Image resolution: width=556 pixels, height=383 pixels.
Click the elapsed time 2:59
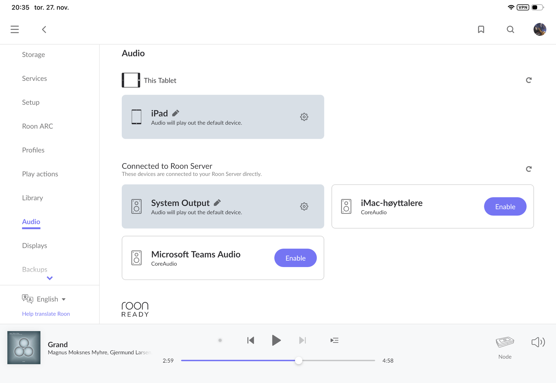(168, 361)
